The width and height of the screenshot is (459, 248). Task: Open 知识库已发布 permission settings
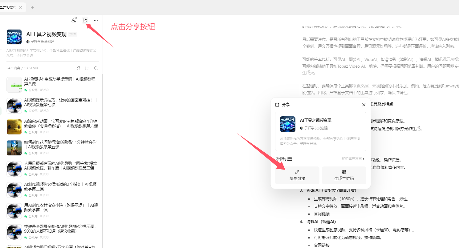pos(353,159)
